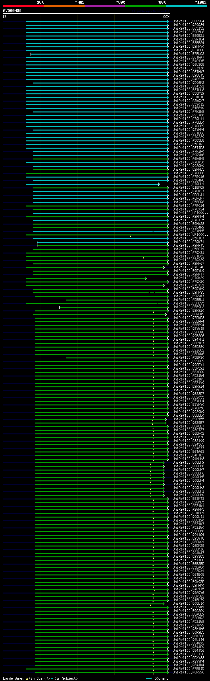Open the UniRef100_Q4PSZ5 hit label
Viewport: 210px width, 681px height.
pyautogui.click(x=188, y=79)
